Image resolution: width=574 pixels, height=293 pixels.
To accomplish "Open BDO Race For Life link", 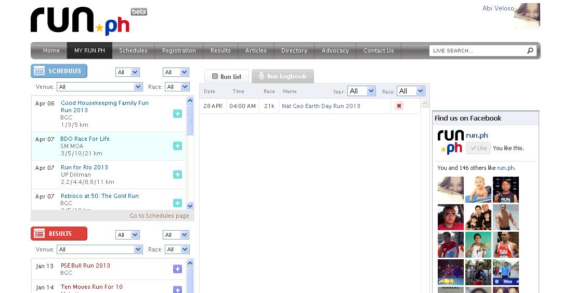I will (85, 139).
